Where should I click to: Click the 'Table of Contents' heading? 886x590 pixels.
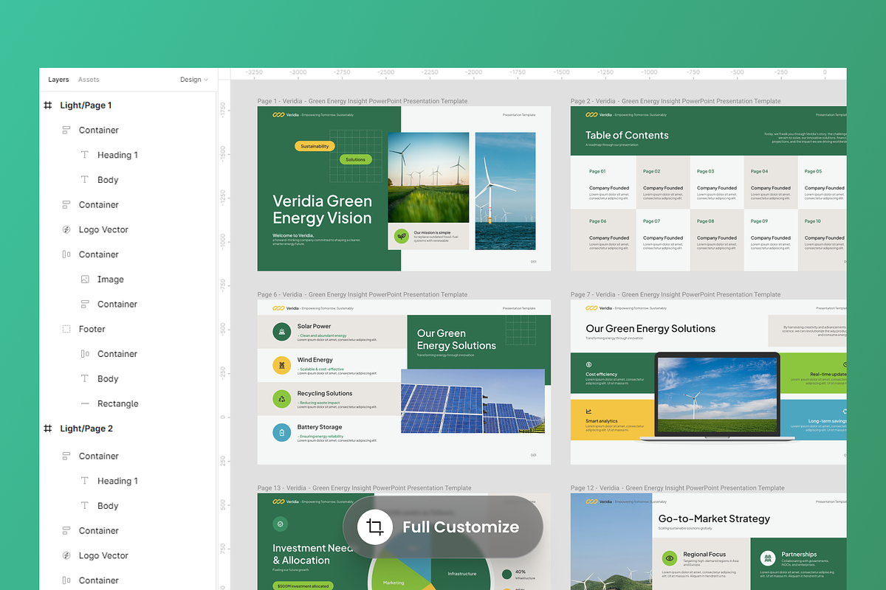[x=627, y=135]
